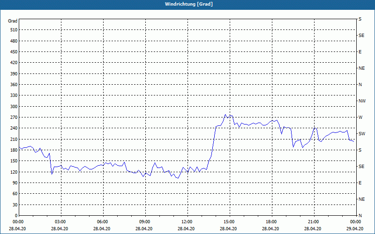Click the 90 y-axis value

pos(15,183)
